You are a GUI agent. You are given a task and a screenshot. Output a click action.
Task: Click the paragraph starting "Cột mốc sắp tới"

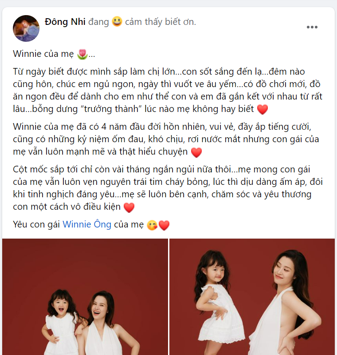tap(168, 188)
